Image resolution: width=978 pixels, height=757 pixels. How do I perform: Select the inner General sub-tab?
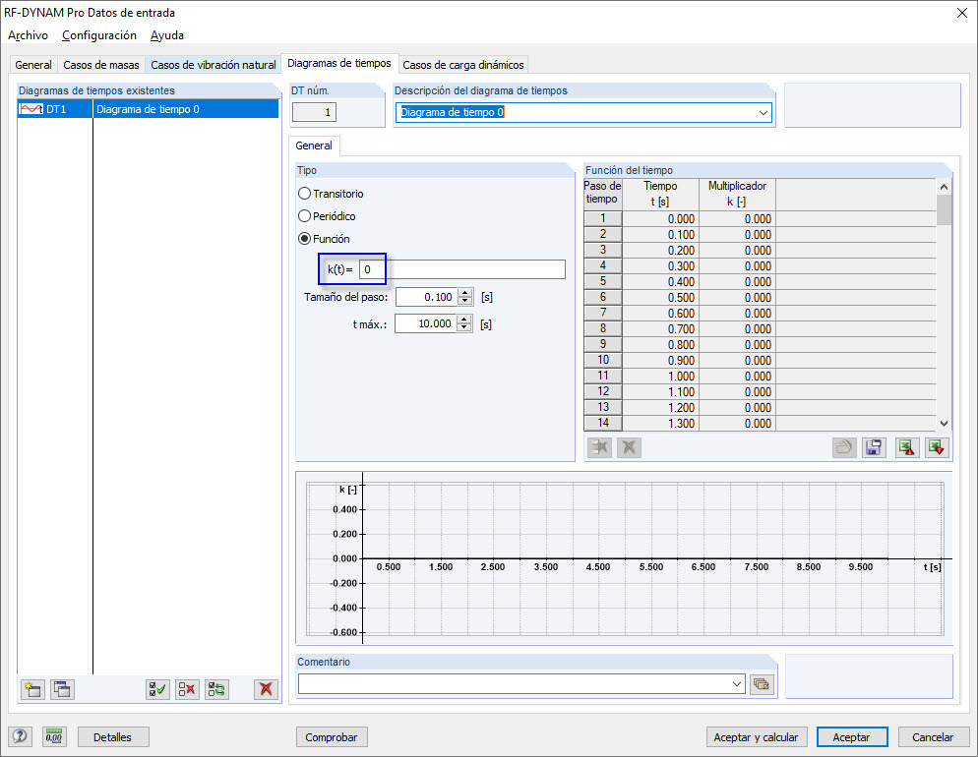314,146
